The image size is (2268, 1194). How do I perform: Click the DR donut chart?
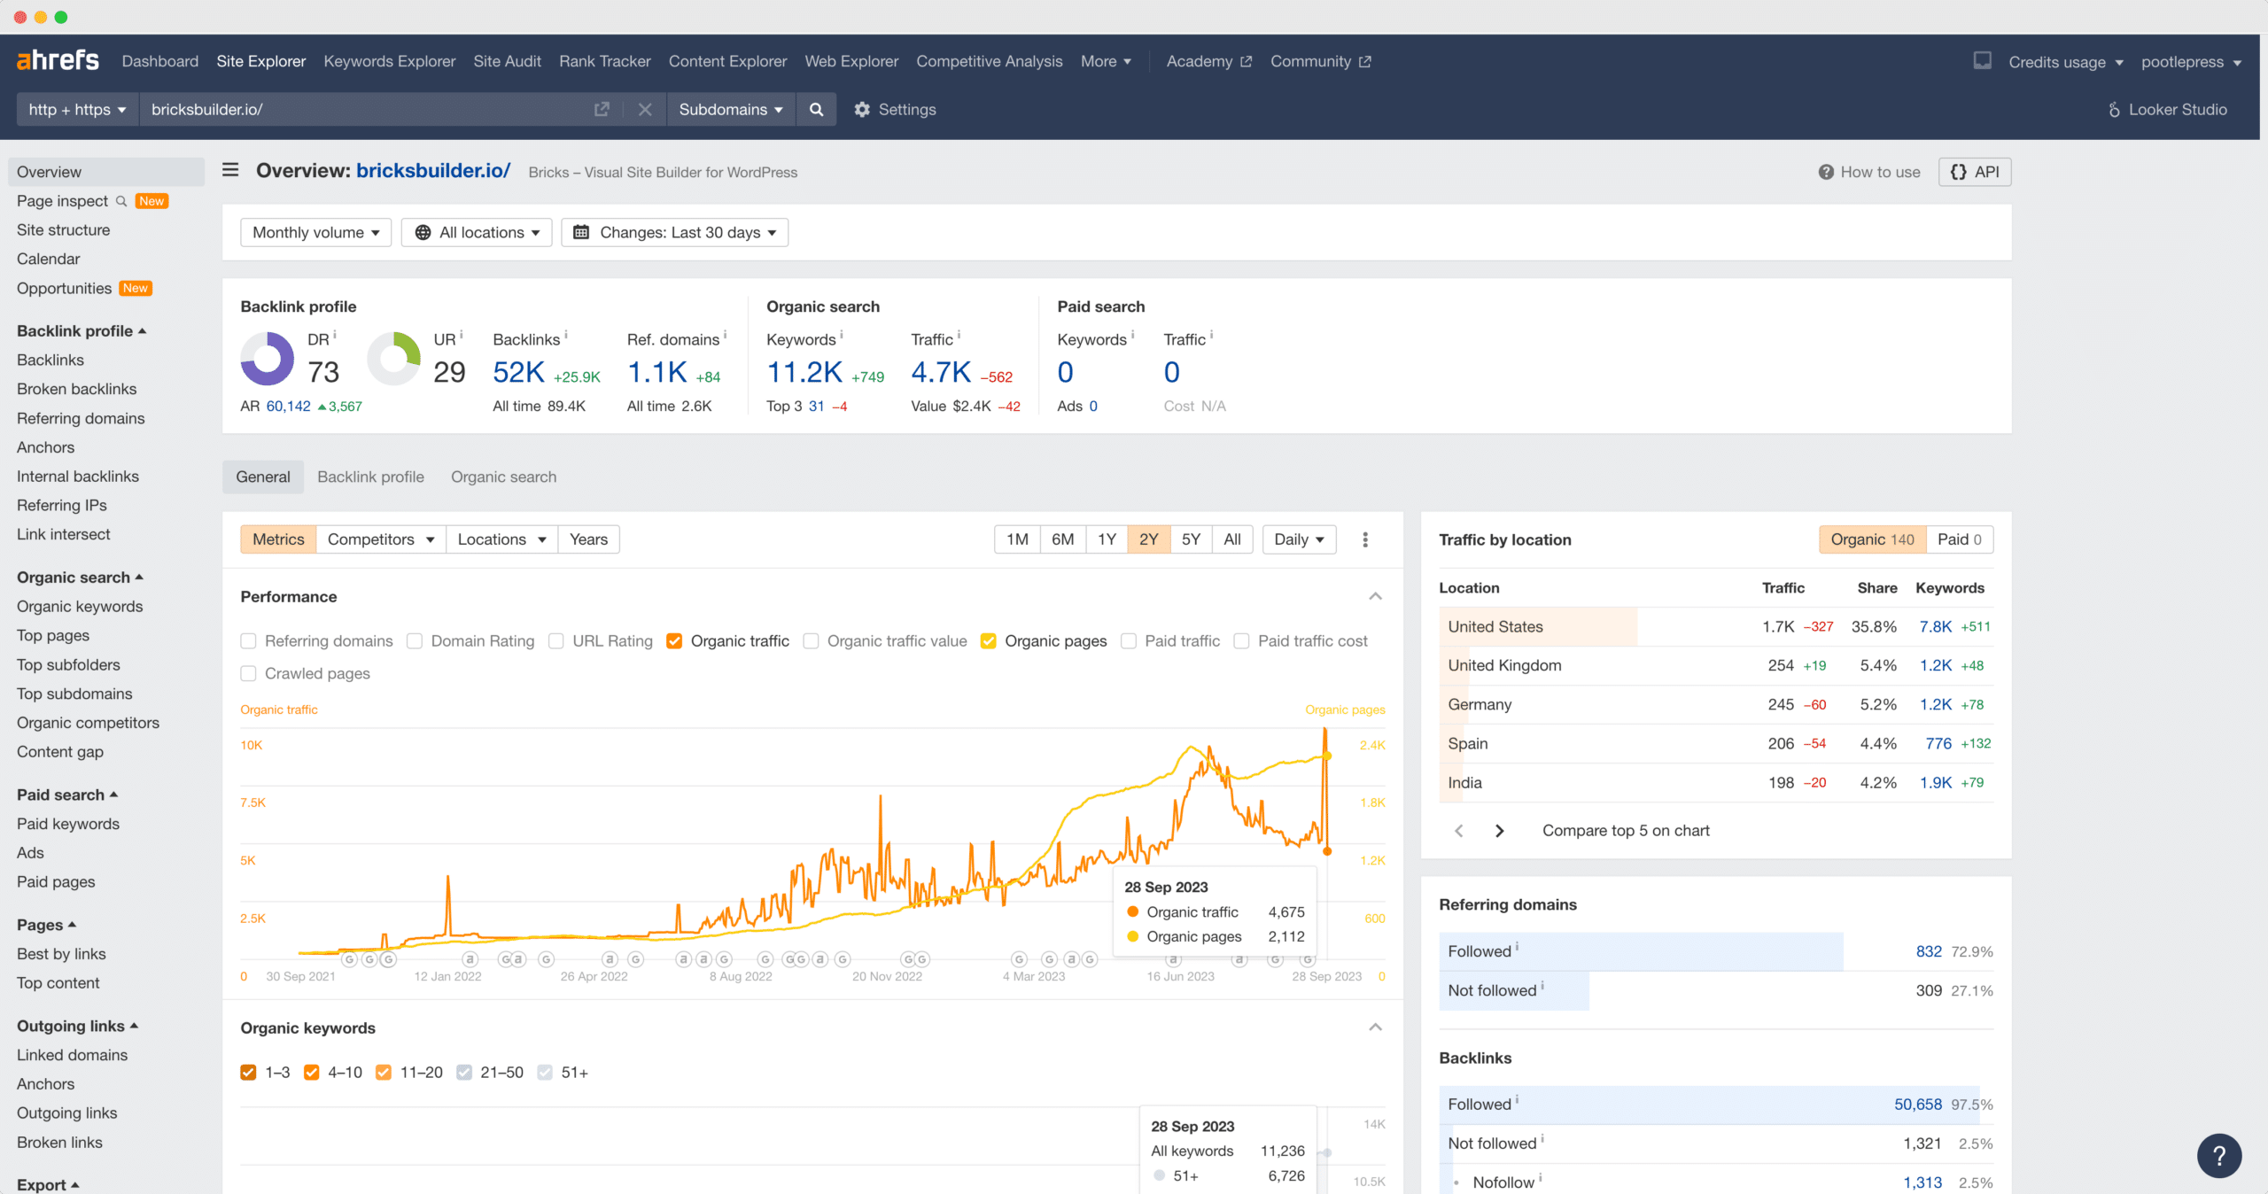click(267, 359)
